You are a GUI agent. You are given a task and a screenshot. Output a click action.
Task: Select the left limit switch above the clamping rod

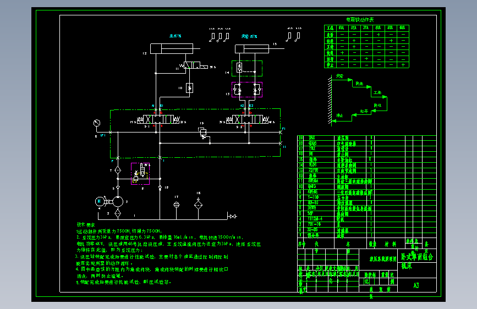coord(289,36)
